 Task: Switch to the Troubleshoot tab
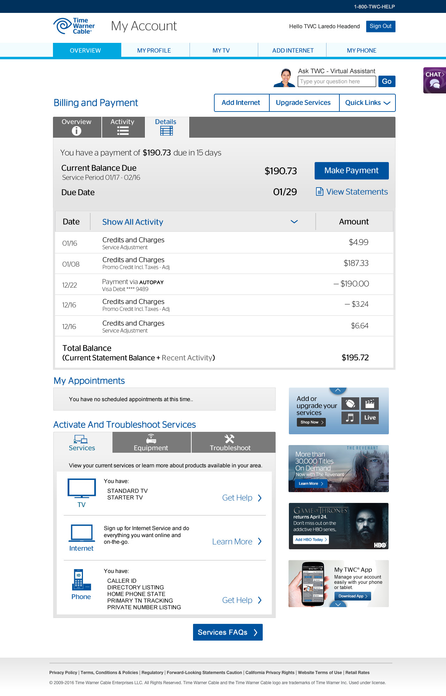click(233, 442)
